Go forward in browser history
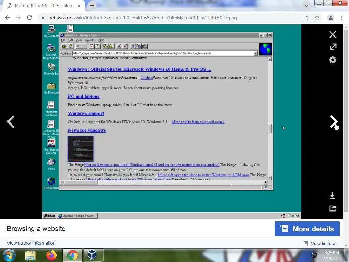 (18, 18)
